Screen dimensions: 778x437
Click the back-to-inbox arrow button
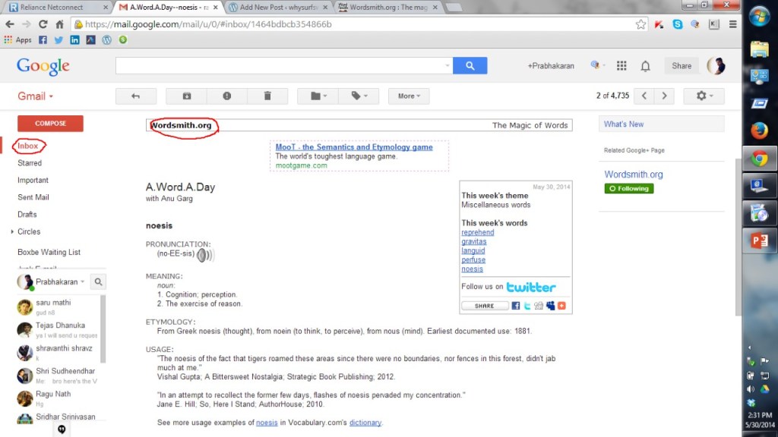tap(136, 96)
